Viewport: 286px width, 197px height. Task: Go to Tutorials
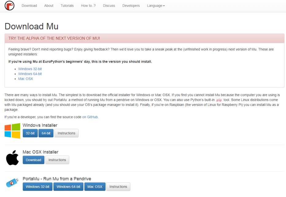click(67, 6)
